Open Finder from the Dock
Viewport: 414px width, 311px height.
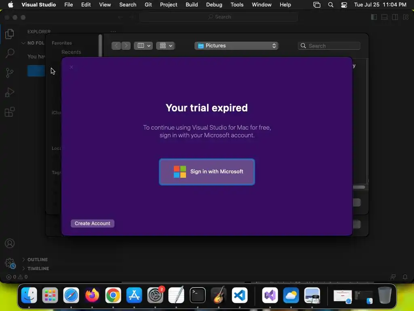coord(29,295)
